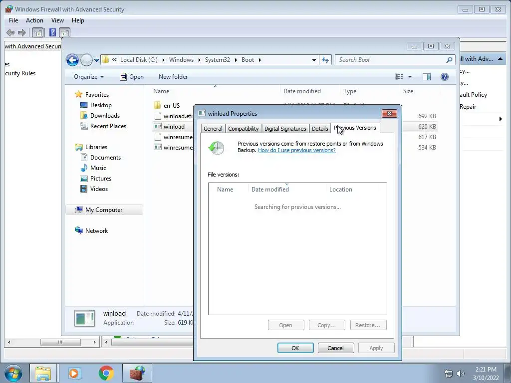This screenshot has height=383, width=511.
Task: Refresh the Boot folder address bar
Action: click(325, 60)
